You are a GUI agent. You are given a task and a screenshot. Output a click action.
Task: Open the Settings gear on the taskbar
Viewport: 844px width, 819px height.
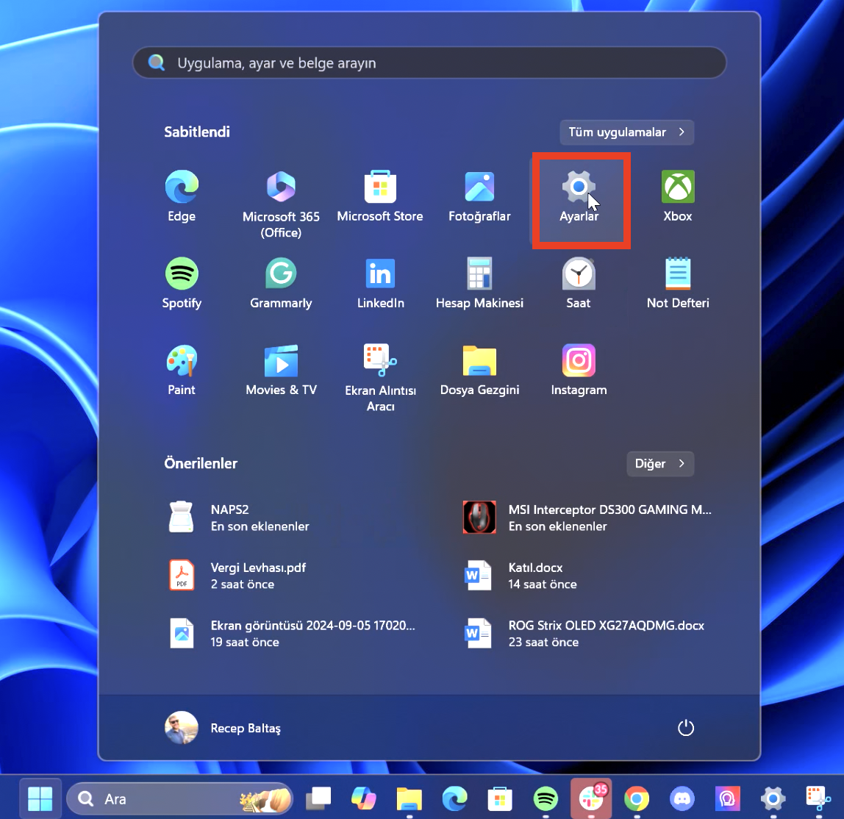tap(773, 798)
